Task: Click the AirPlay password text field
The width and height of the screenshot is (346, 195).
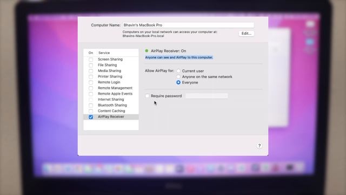Action: pos(207,96)
